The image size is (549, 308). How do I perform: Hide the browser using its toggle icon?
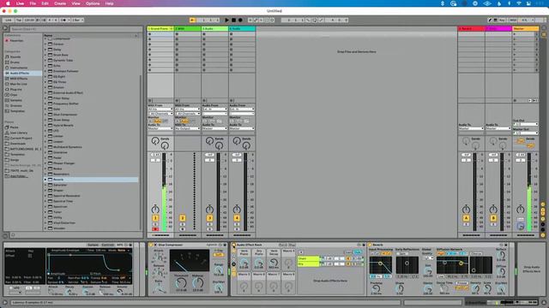click(5, 28)
